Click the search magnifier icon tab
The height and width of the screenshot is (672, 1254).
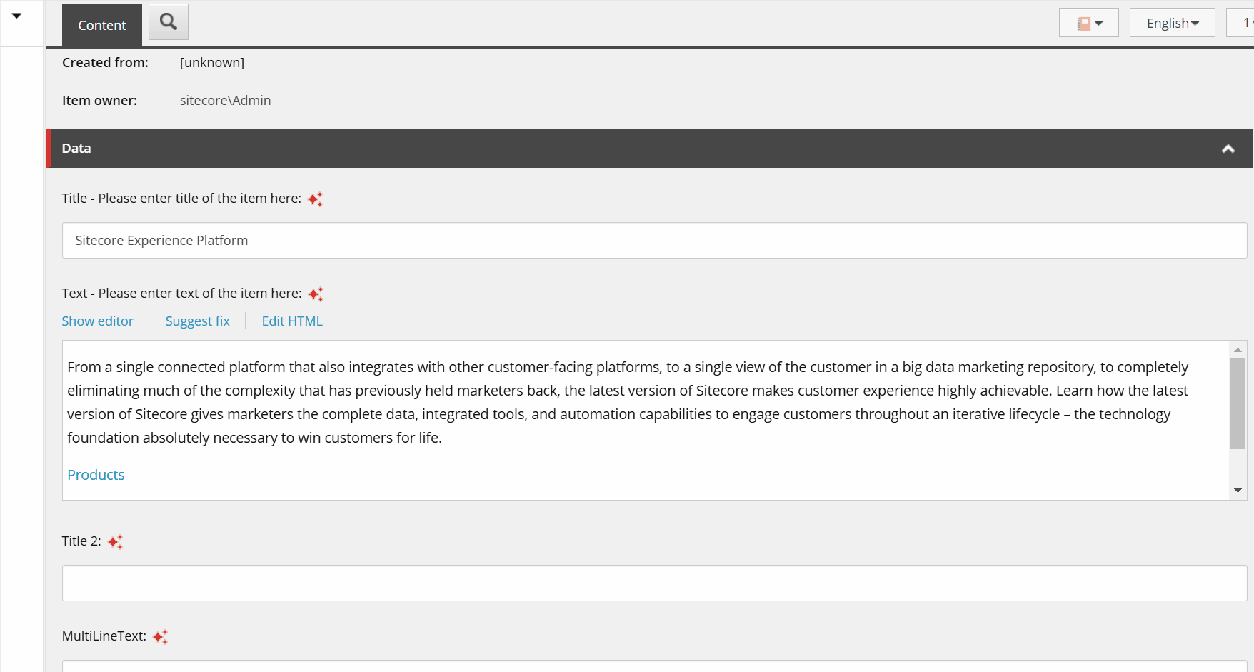(x=169, y=22)
